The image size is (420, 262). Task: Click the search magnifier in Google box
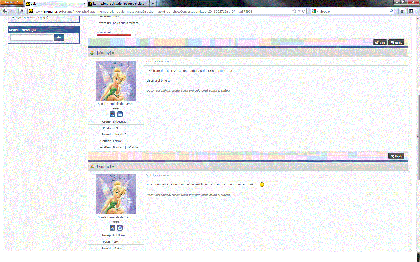(391, 11)
